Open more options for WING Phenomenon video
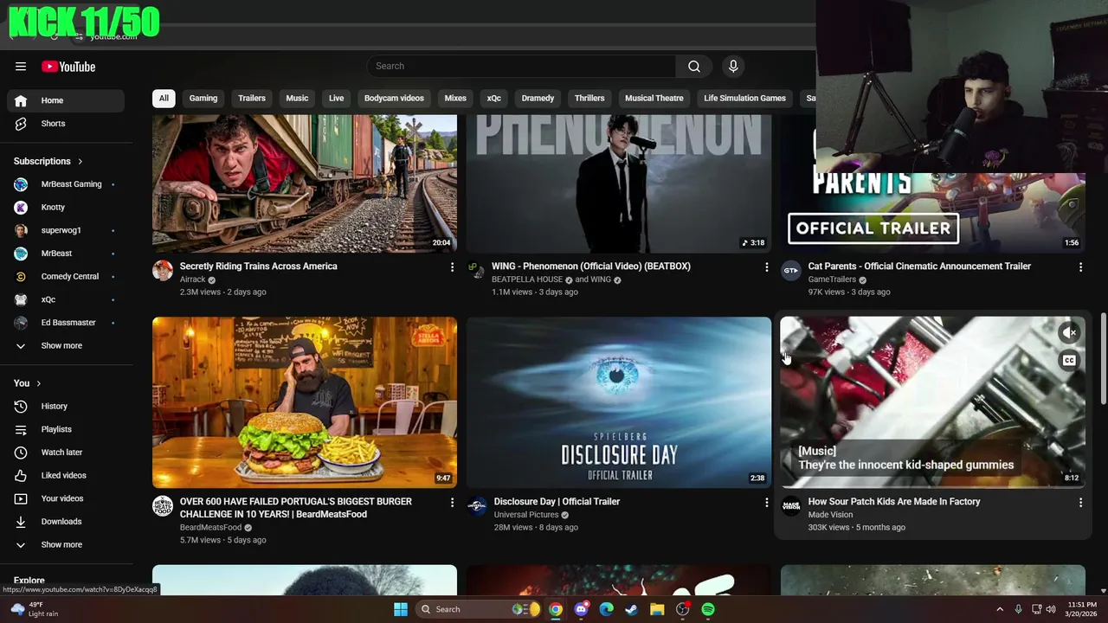The height and width of the screenshot is (623, 1108). 766,267
